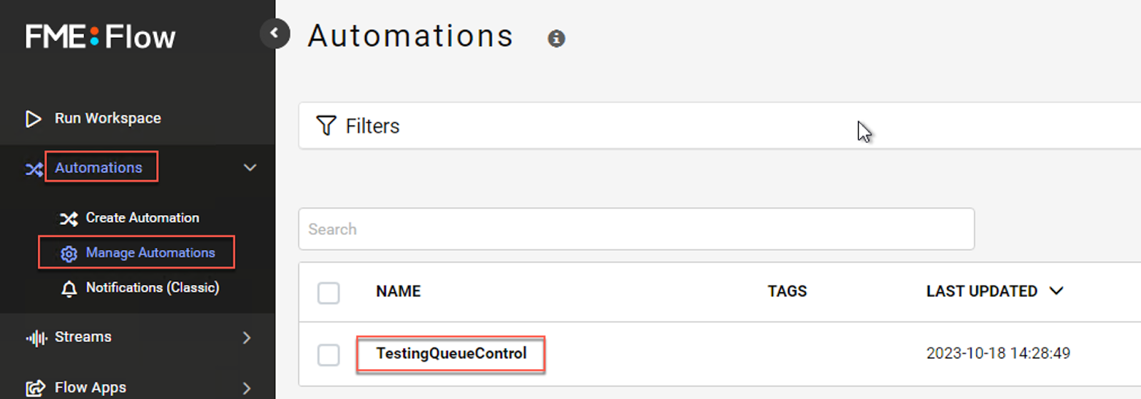The height and width of the screenshot is (399, 1141).
Task: Check the select-all checkbox in header
Action: pos(328,292)
